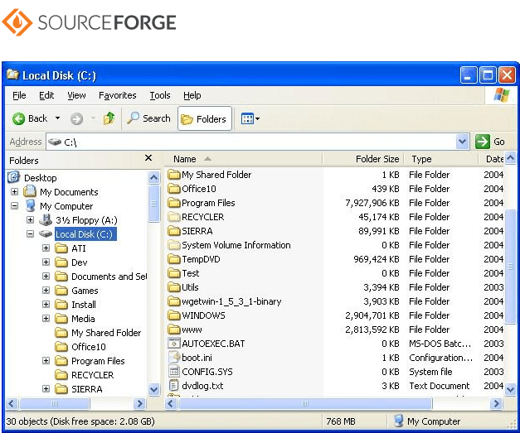Click CONFIG.SYS file icon
The height and width of the screenshot is (433, 520).
[x=174, y=372]
